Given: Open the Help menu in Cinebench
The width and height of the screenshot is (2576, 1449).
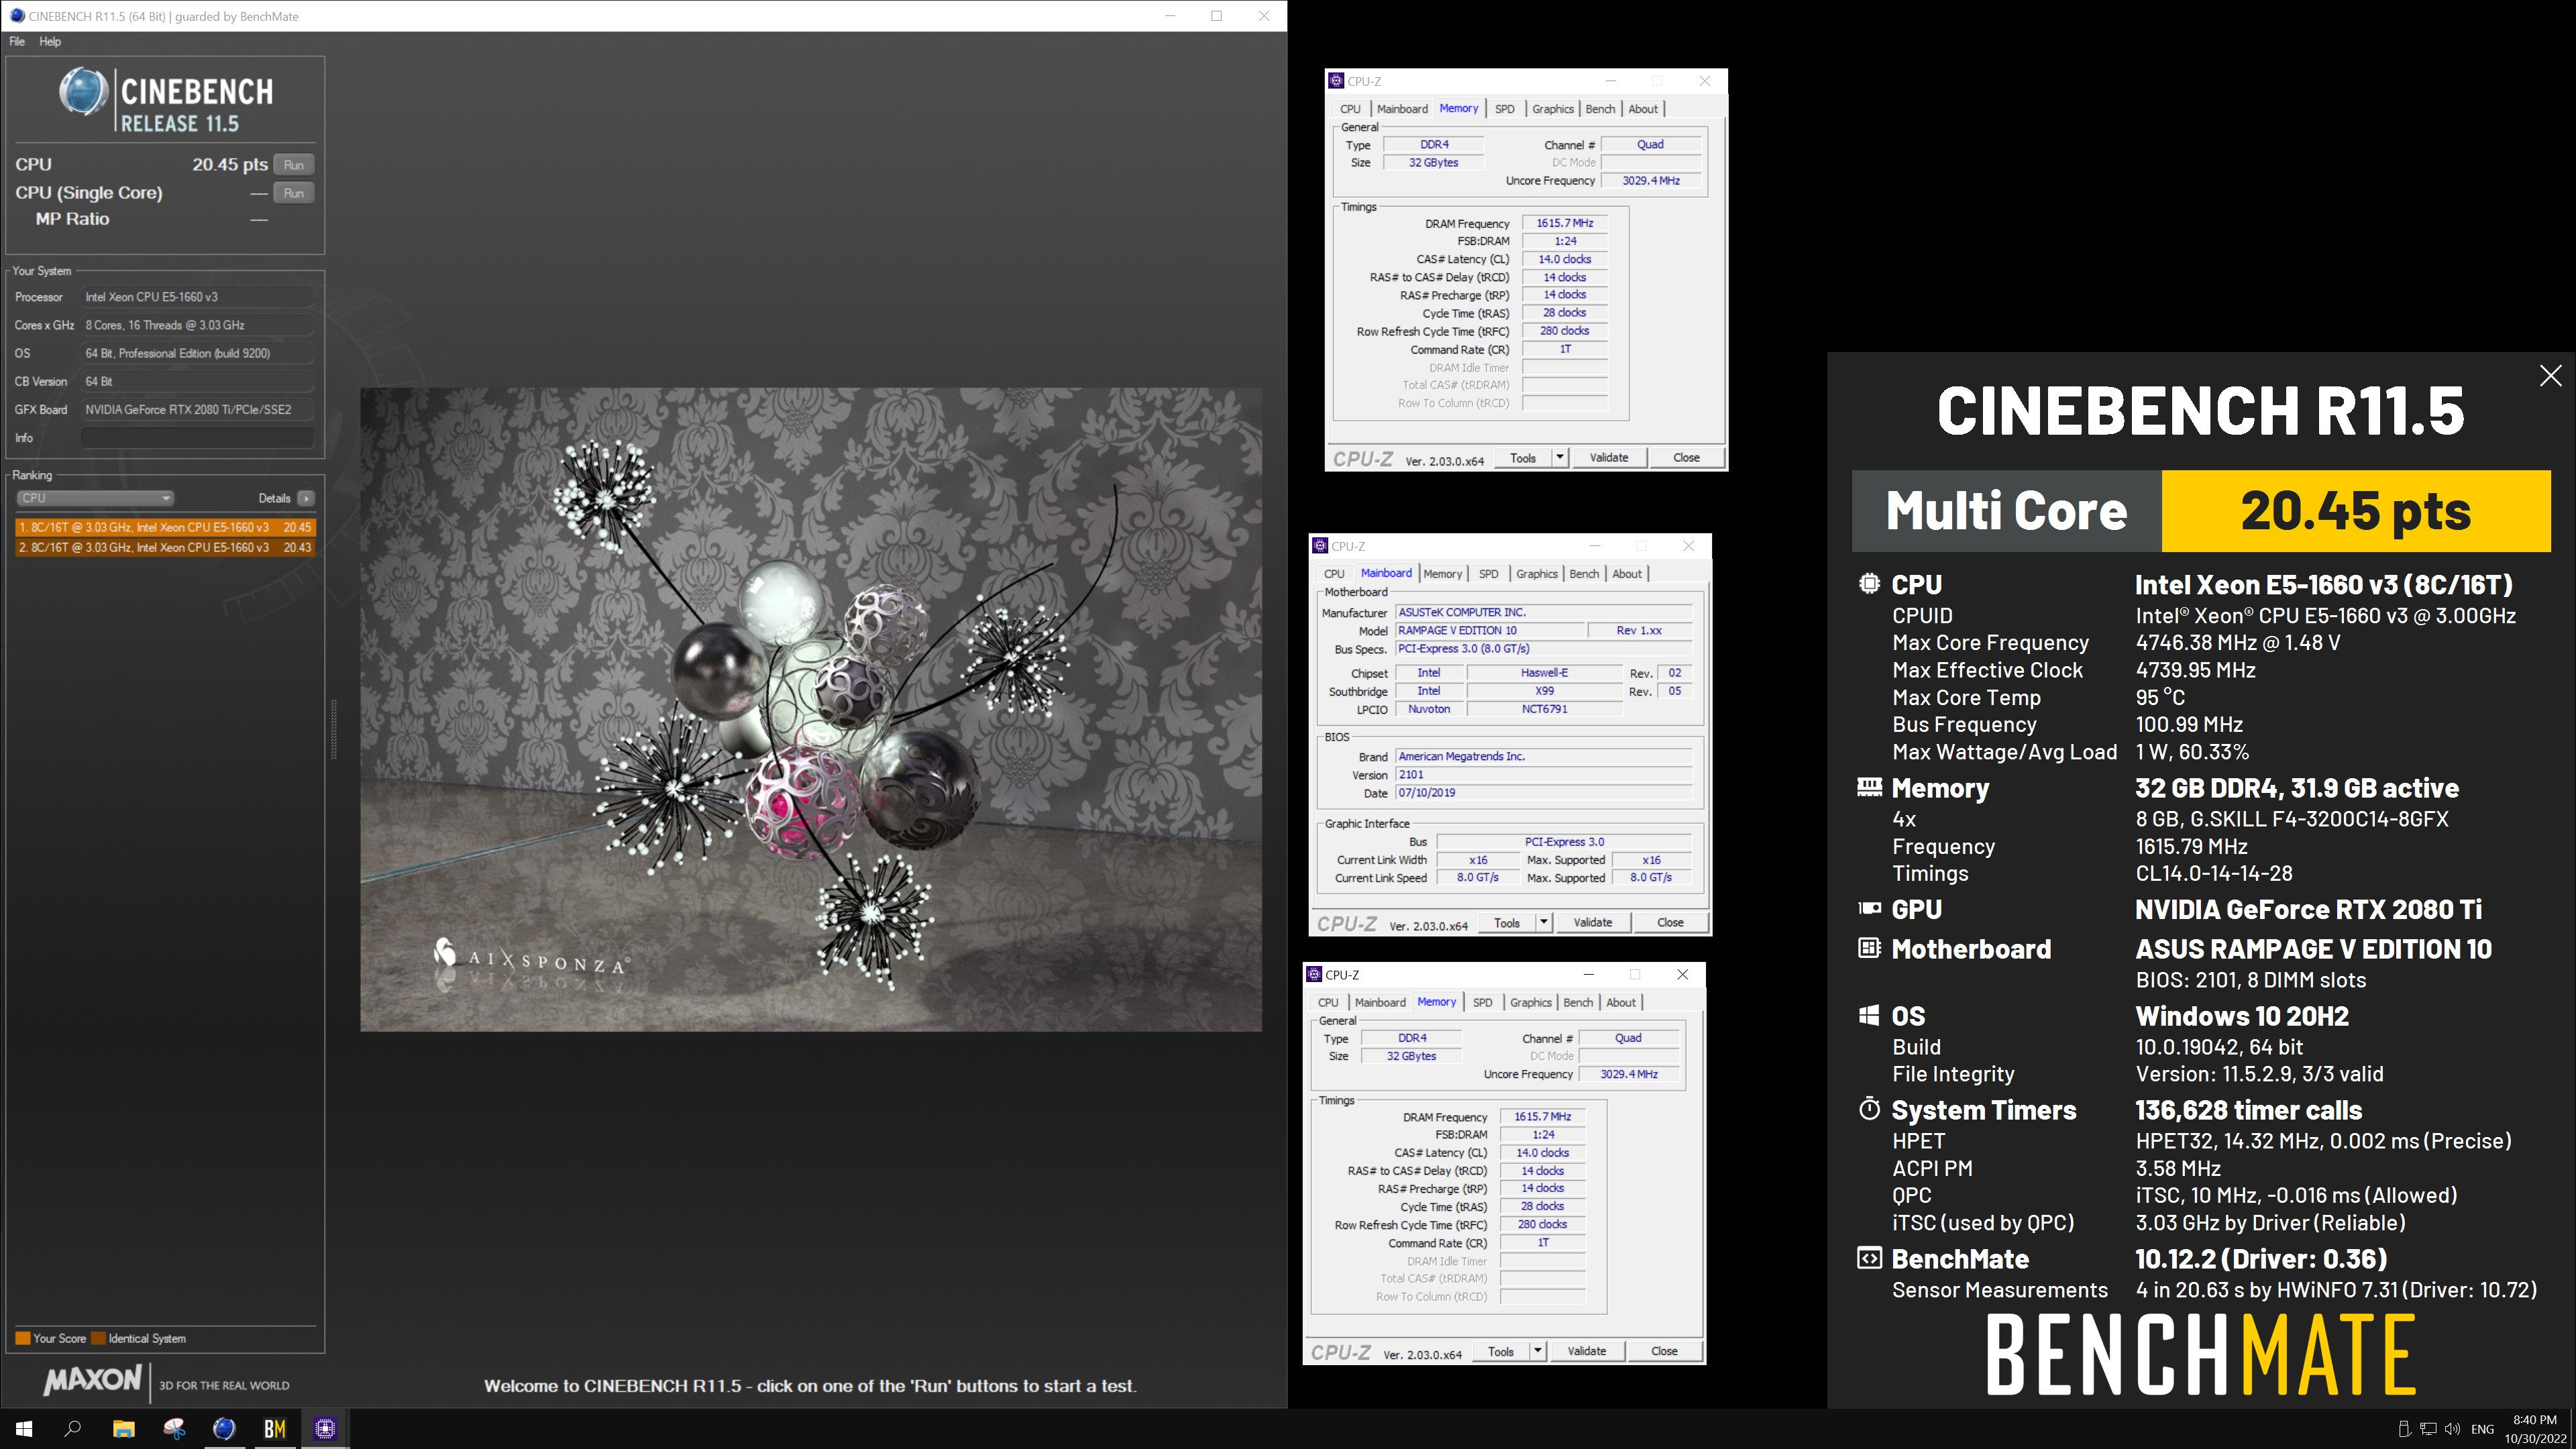Looking at the screenshot, I should (50, 42).
